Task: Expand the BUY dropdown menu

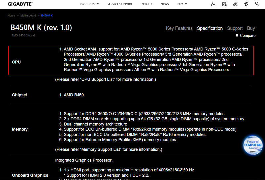Action: (182, 4)
